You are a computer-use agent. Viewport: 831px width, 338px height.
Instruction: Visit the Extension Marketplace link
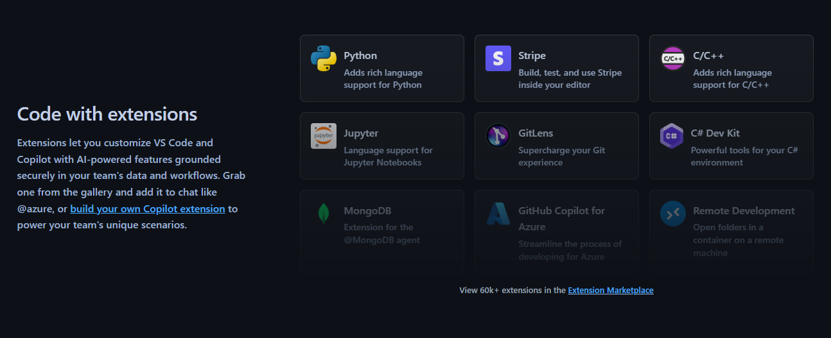[611, 291]
